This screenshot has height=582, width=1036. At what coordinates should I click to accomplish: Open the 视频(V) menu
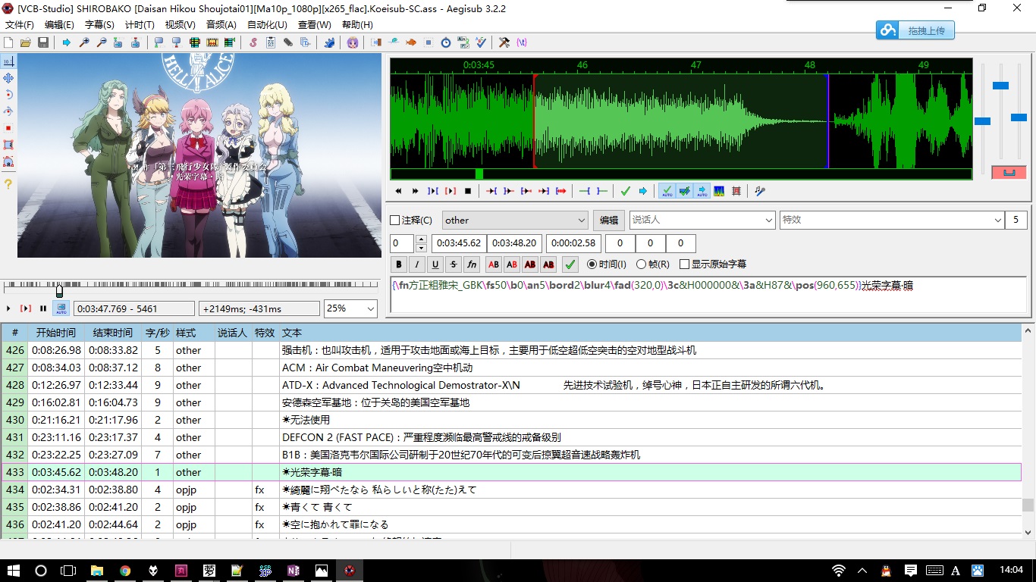pyautogui.click(x=180, y=25)
